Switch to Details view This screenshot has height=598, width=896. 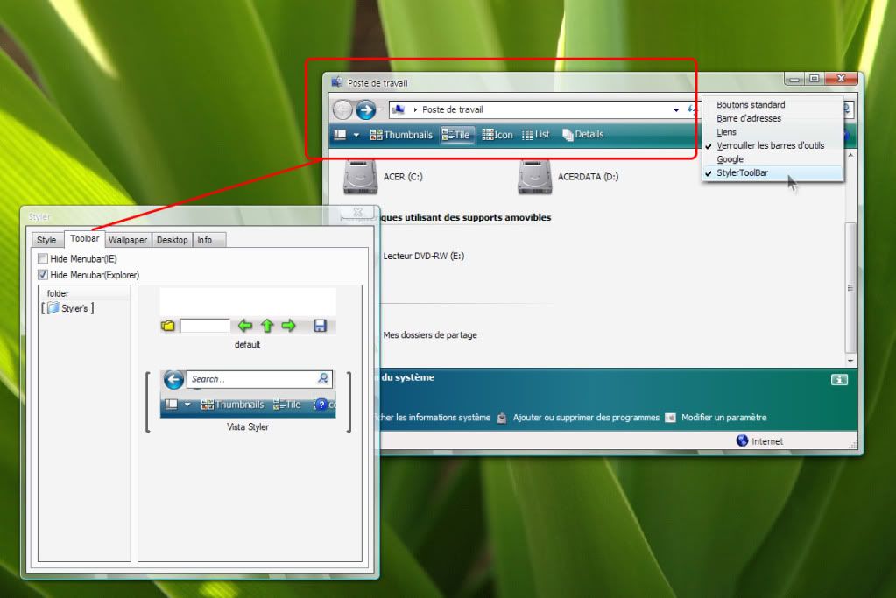(582, 135)
